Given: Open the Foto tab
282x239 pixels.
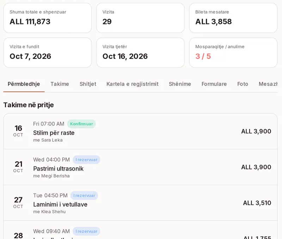Looking at the screenshot, I should click(243, 84).
